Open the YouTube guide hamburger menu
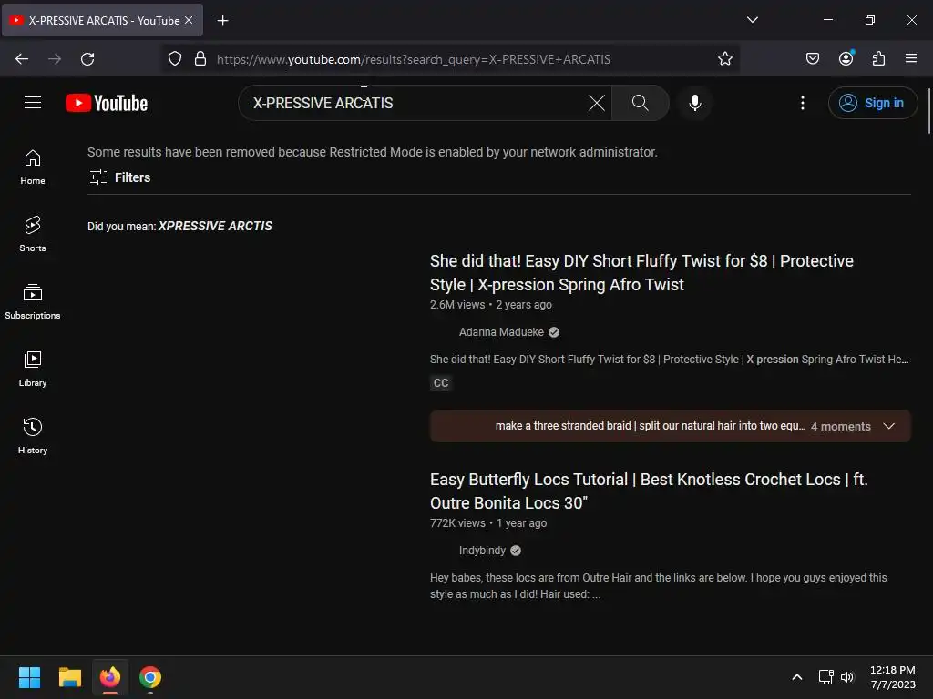The image size is (933, 699). [33, 103]
